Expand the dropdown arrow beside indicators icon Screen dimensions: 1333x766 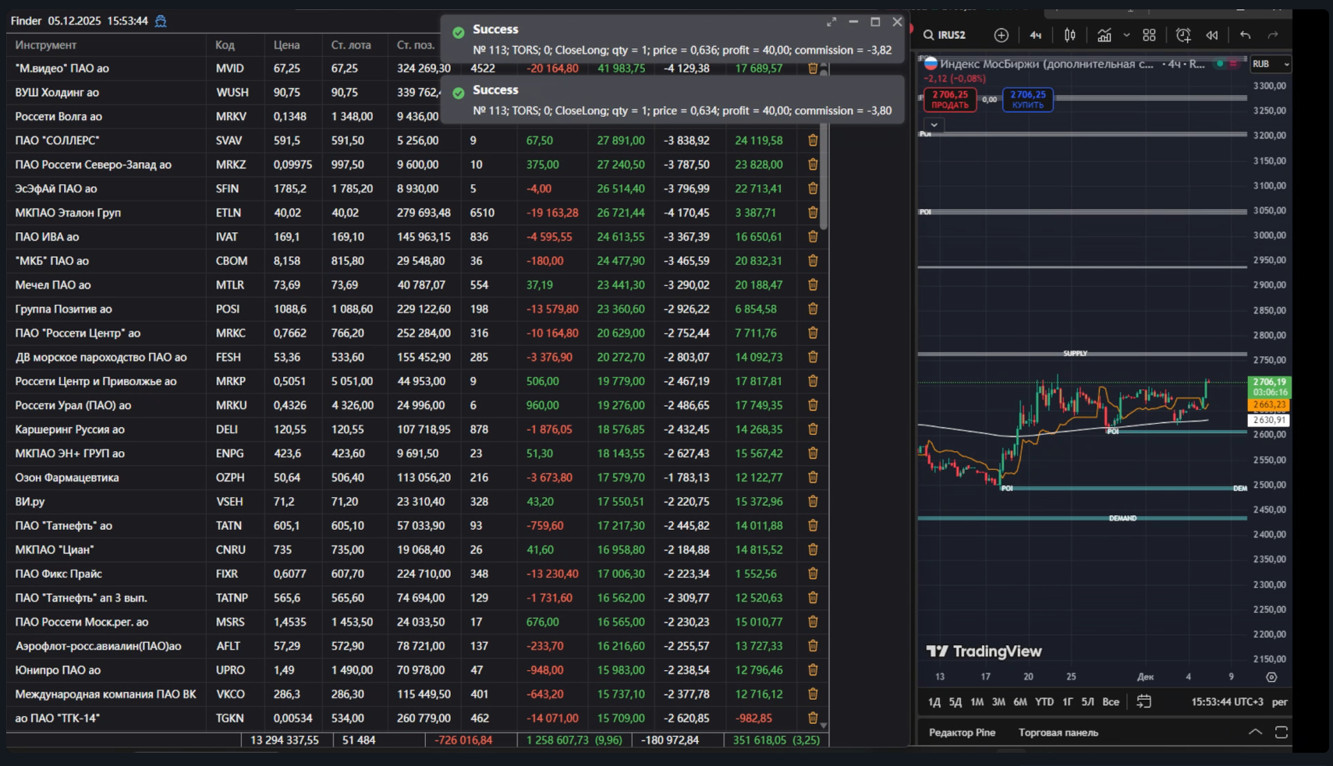point(1126,35)
